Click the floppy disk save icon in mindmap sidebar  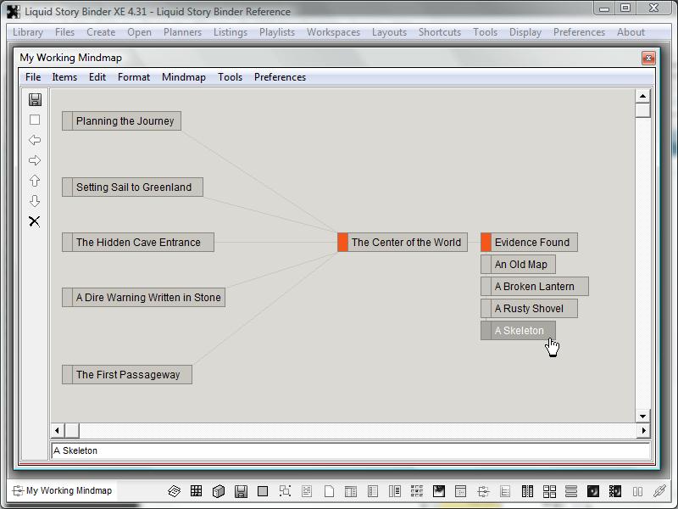tap(35, 99)
